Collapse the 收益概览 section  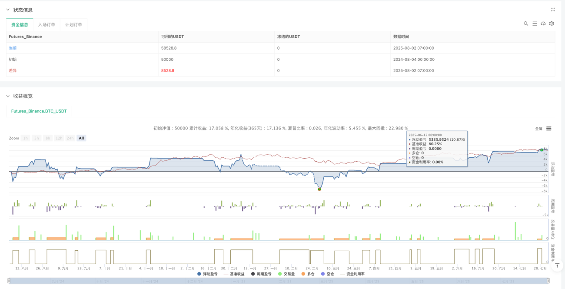coord(8,96)
